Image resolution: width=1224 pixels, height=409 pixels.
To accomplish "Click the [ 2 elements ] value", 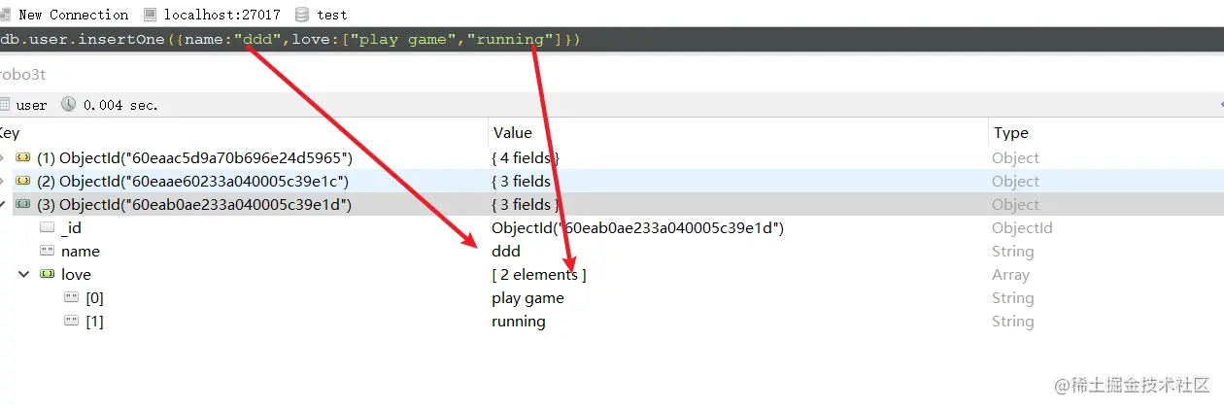I will click(539, 275).
